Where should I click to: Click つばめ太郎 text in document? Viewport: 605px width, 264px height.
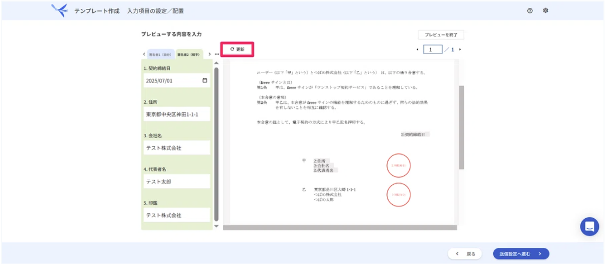(324, 200)
